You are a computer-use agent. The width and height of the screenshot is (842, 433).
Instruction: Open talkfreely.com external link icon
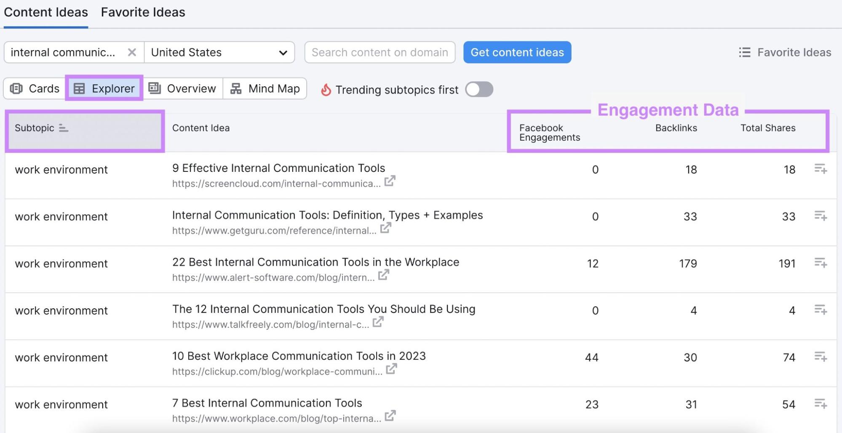[x=378, y=322]
